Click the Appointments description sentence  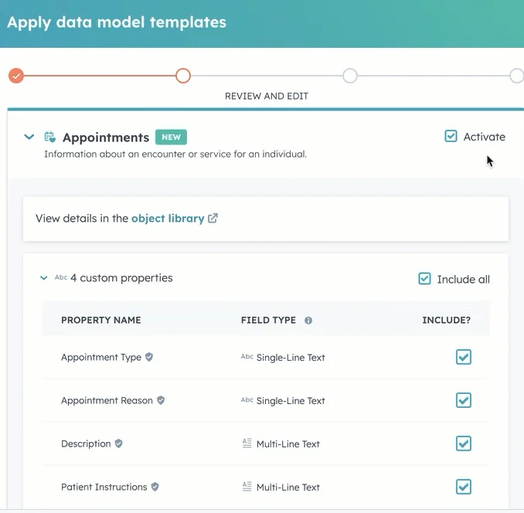[175, 154]
